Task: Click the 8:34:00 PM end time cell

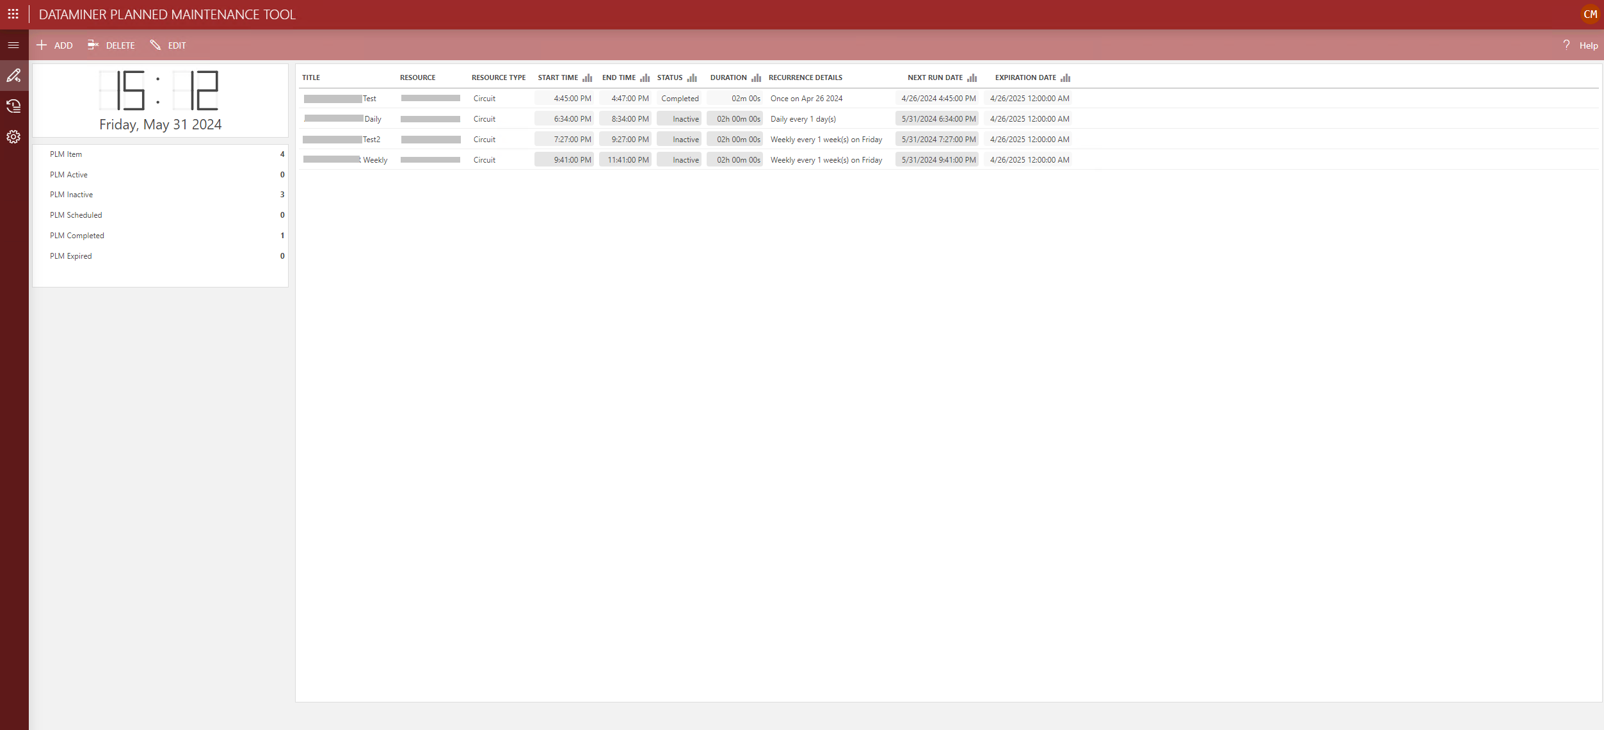Action: tap(625, 119)
